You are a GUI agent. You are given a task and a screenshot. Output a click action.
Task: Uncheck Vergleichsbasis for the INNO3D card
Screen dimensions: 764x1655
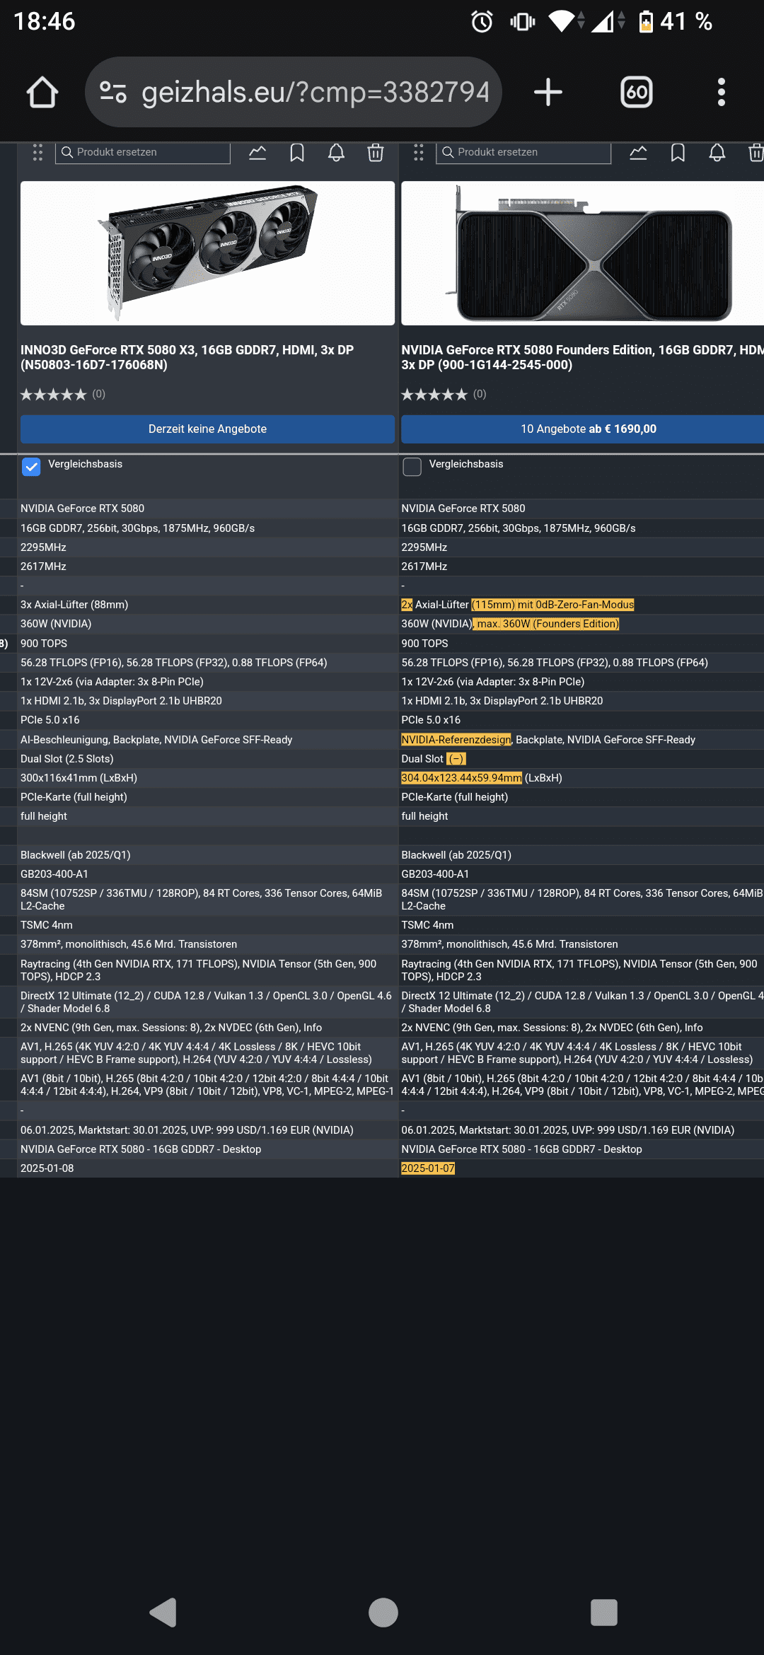click(x=31, y=467)
